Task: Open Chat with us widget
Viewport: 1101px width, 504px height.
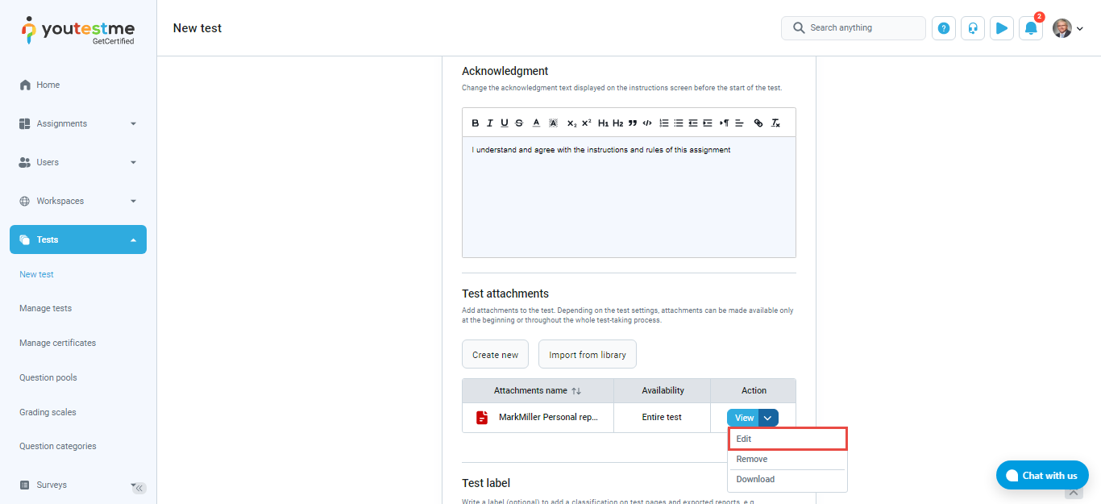Action: [1042, 475]
